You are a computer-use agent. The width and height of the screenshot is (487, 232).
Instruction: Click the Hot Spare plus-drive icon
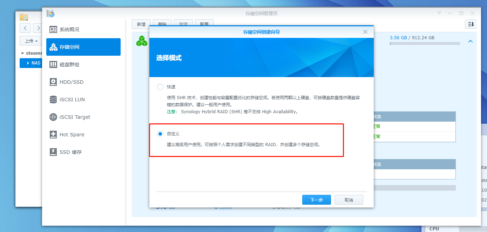[53, 135]
